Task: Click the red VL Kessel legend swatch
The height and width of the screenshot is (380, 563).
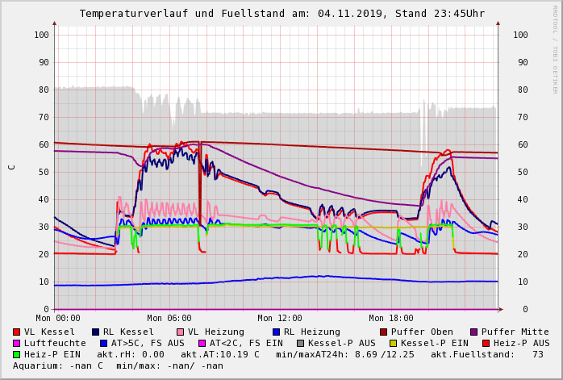Action: click(17, 332)
